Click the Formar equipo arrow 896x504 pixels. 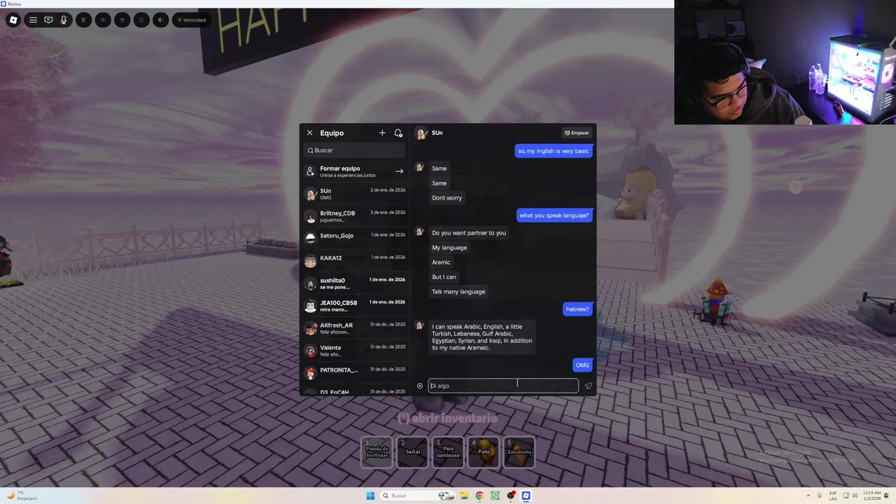399,171
